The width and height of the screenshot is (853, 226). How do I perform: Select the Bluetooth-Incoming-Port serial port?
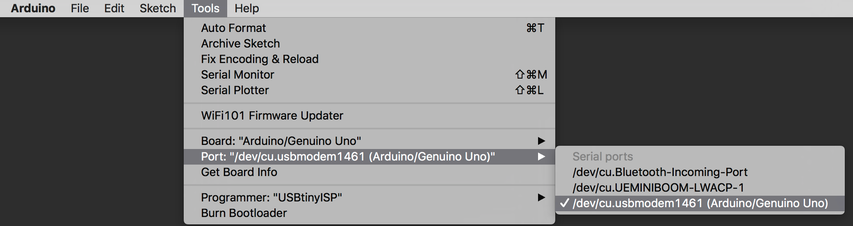[x=660, y=172]
